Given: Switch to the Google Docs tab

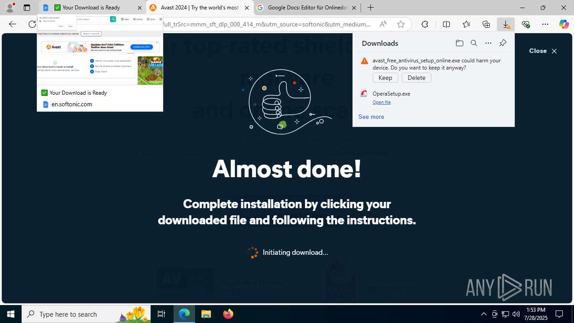Looking at the screenshot, I should (x=307, y=8).
